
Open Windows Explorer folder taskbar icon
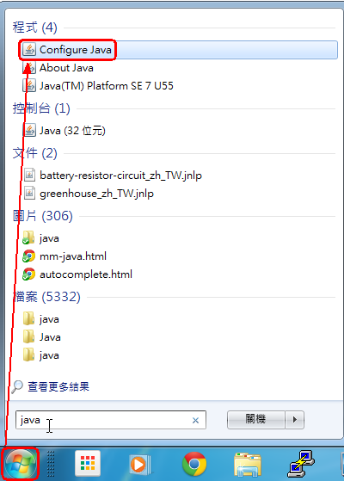248,465
